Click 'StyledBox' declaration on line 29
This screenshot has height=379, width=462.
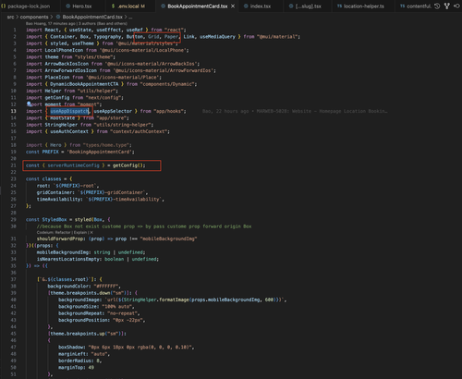(55, 220)
